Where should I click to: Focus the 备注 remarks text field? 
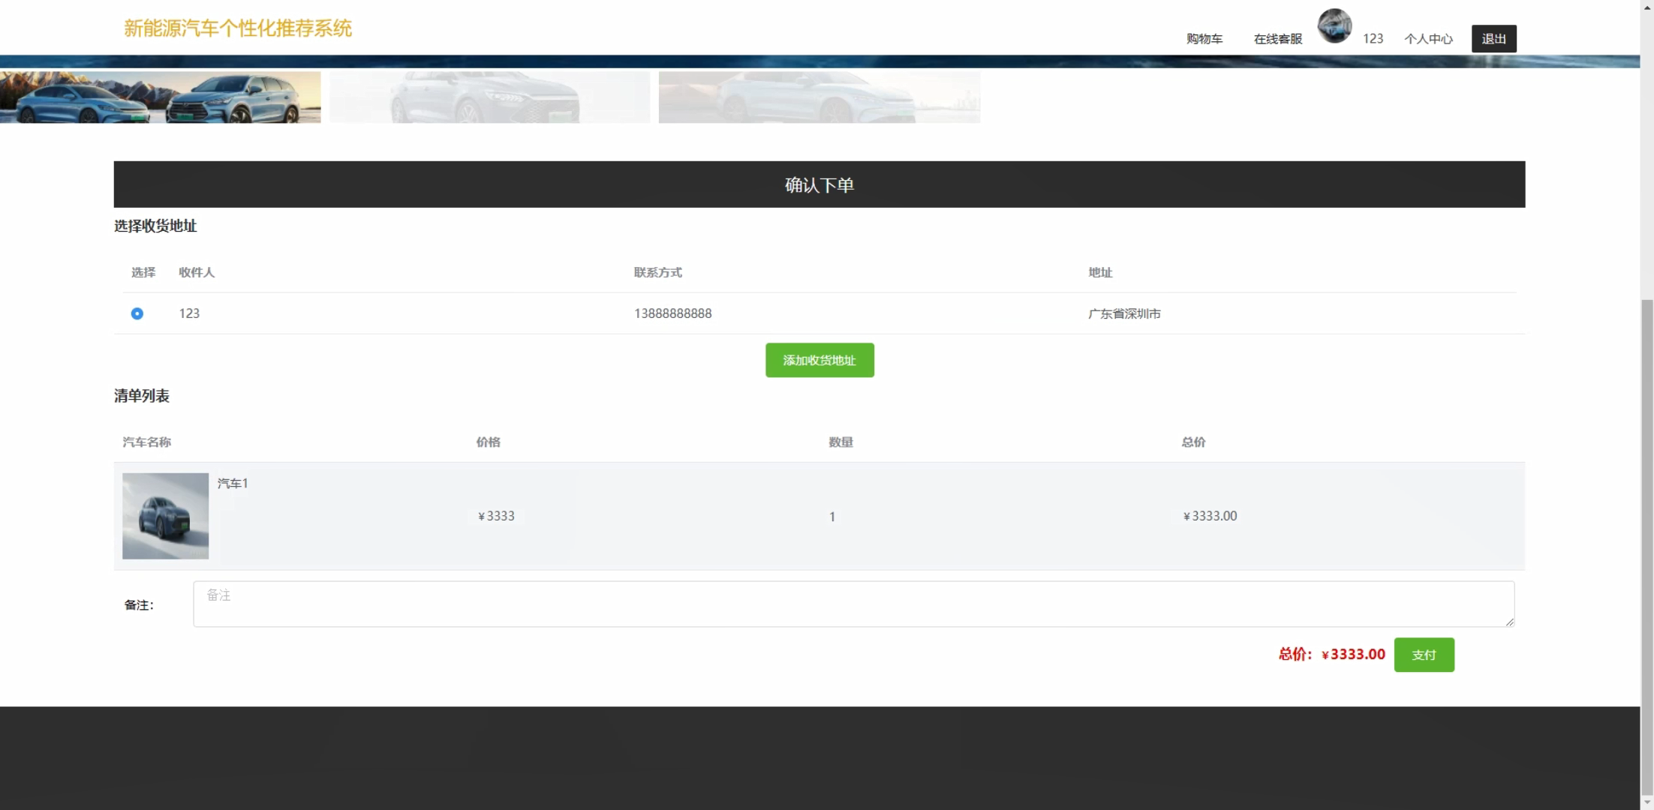(x=853, y=604)
